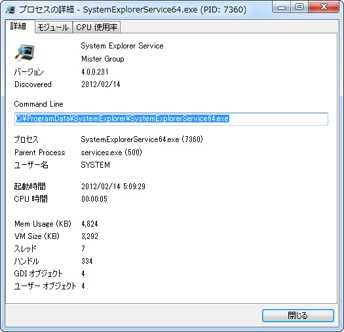344x332 pixels.
Task: Click the 'GDI オブジェクト' label
Action: [x=39, y=274]
